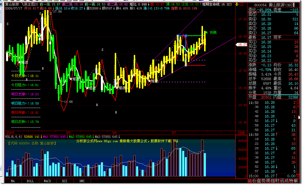Click the red crosshair circle icon above tick scrollbar
The width and height of the screenshot is (303, 185).
(x=298, y=102)
